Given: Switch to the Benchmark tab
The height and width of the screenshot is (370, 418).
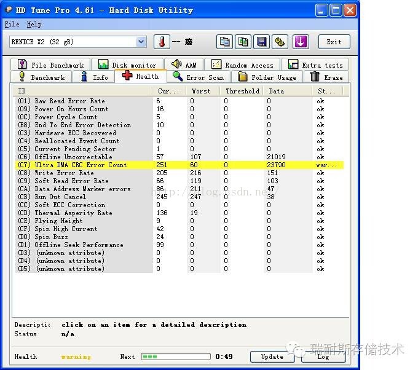Looking at the screenshot, I should 41,77.
